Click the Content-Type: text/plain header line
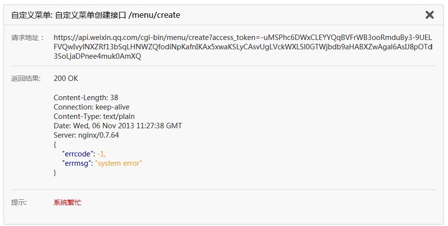Viewport: 448px width, 226px height. pyautogui.click(x=94, y=116)
